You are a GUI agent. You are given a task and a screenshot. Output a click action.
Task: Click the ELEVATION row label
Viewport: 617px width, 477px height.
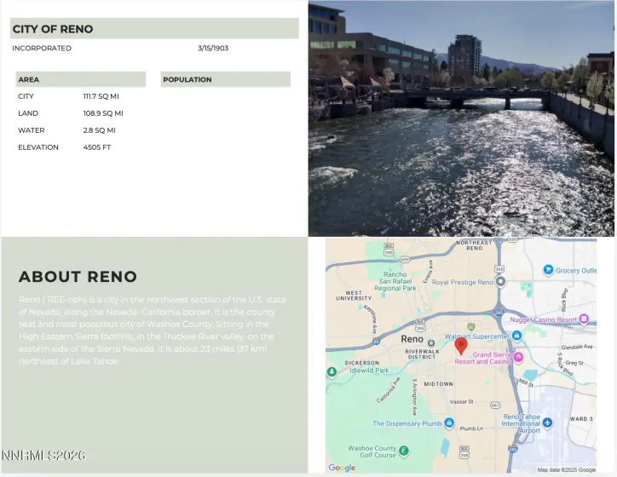click(38, 147)
